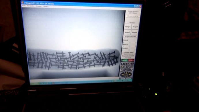Click the up arrow navigation button

126,73
